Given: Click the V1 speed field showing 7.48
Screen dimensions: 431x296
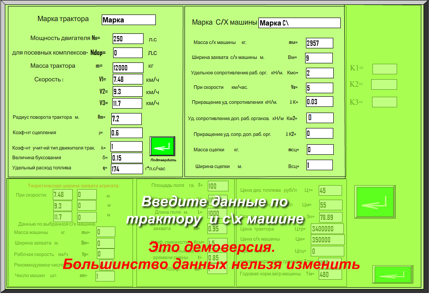Looking at the screenshot, I should coord(127,79).
